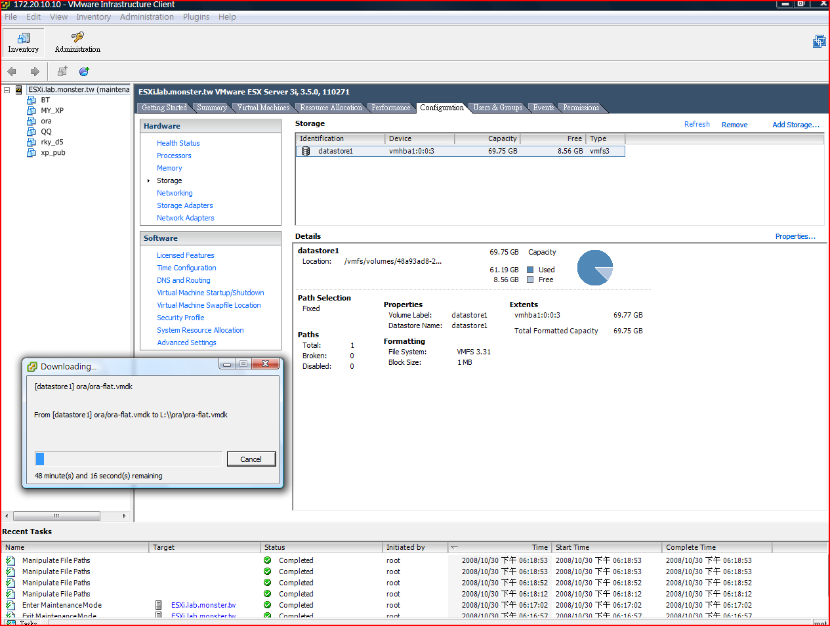830x626 pixels.
Task: Click the top-right console windows icon
Action: (819, 41)
